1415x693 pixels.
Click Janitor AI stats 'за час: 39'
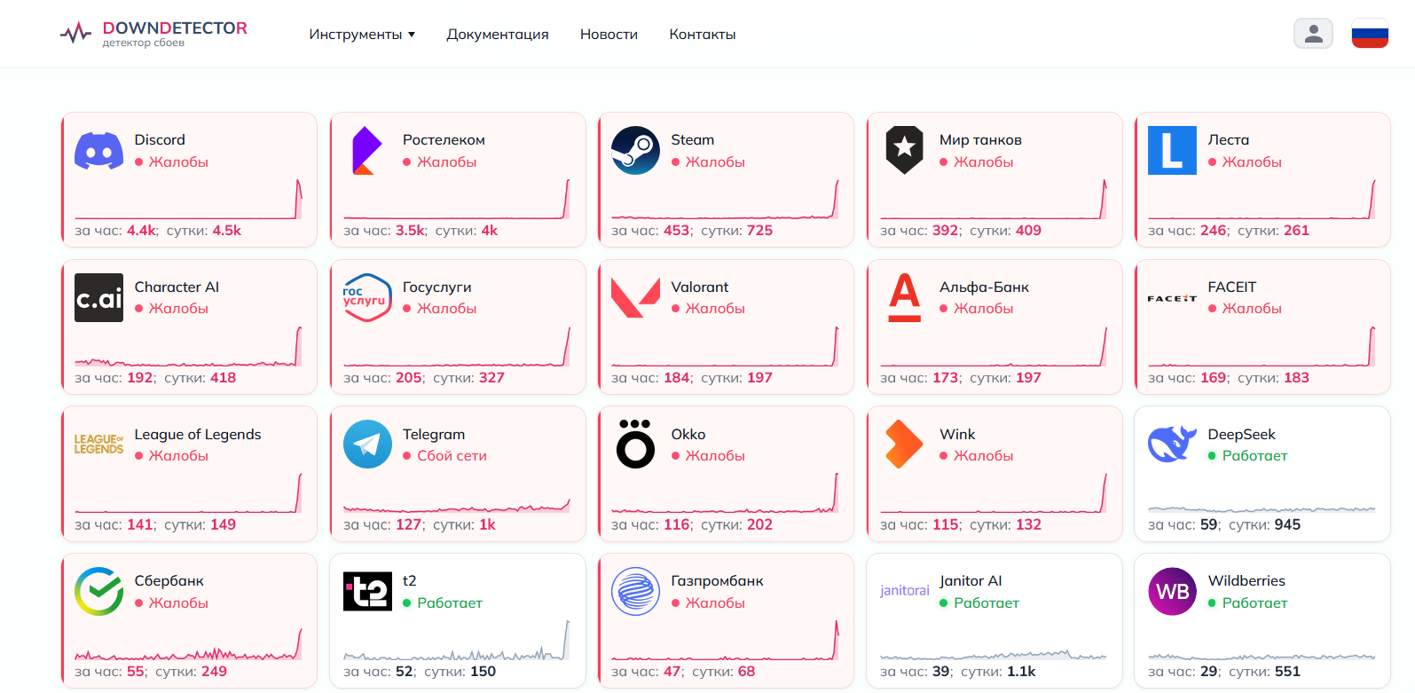(916, 672)
